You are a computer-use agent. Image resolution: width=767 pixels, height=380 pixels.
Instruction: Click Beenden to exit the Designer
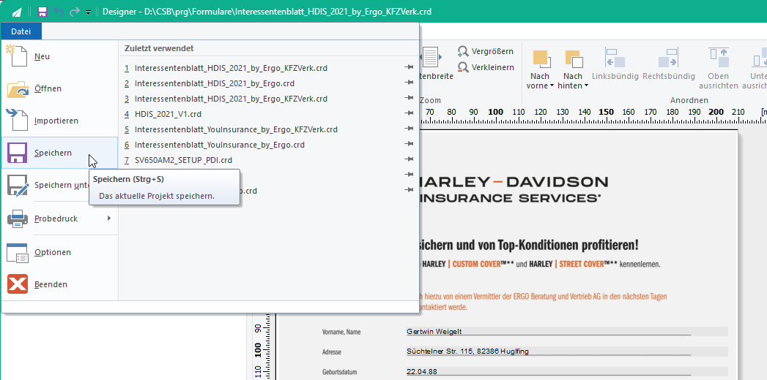[x=59, y=284]
